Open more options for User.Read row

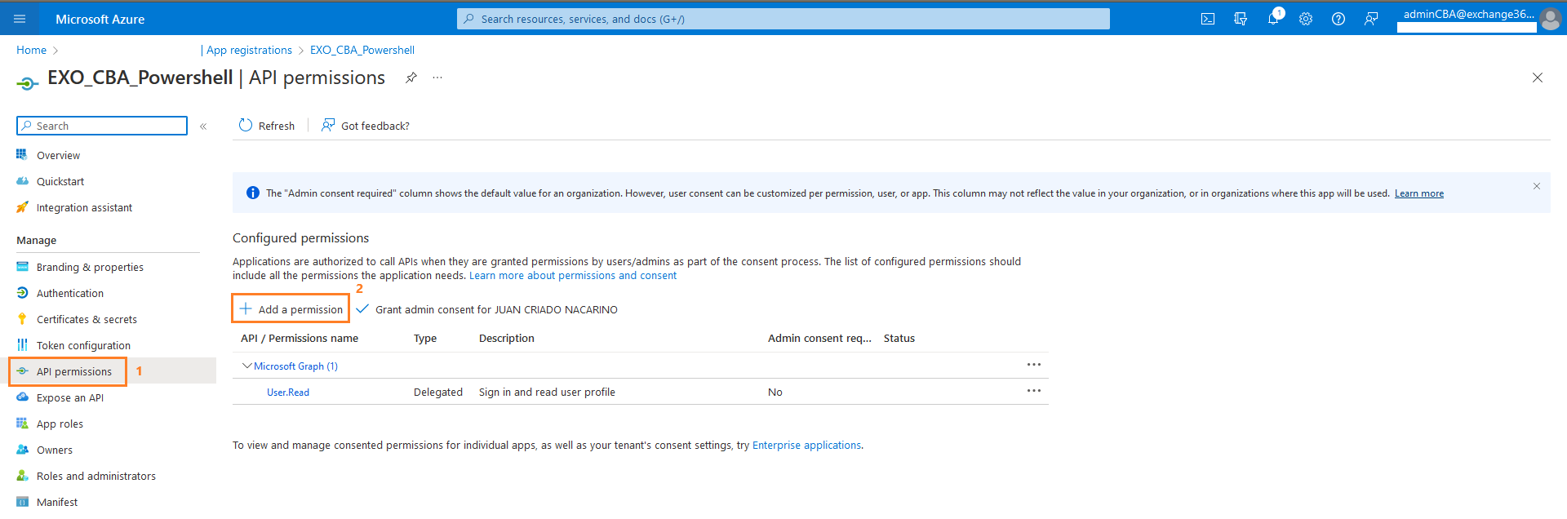point(1034,391)
